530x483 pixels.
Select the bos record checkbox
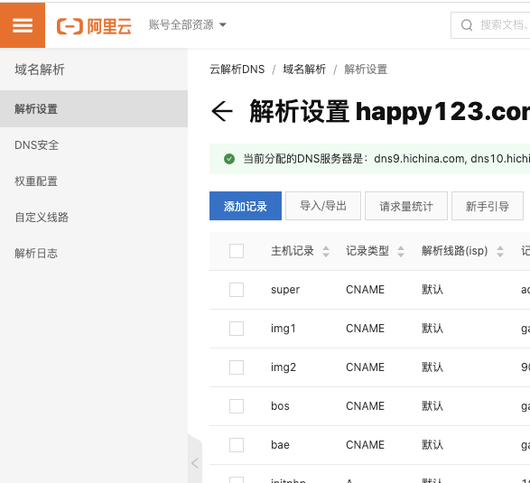(237, 406)
